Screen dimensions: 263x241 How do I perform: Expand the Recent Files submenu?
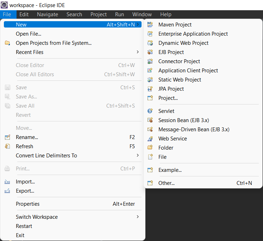[x=138, y=52]
